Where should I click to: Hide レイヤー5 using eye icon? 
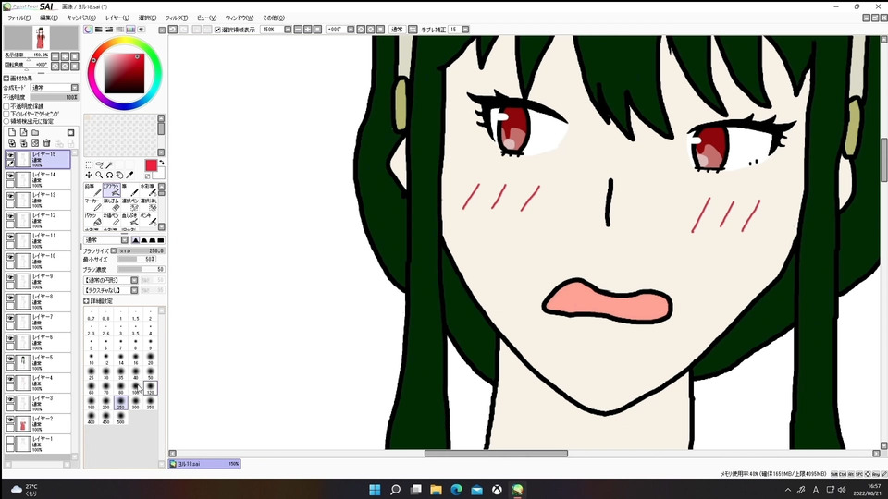[x=10, y=359]
